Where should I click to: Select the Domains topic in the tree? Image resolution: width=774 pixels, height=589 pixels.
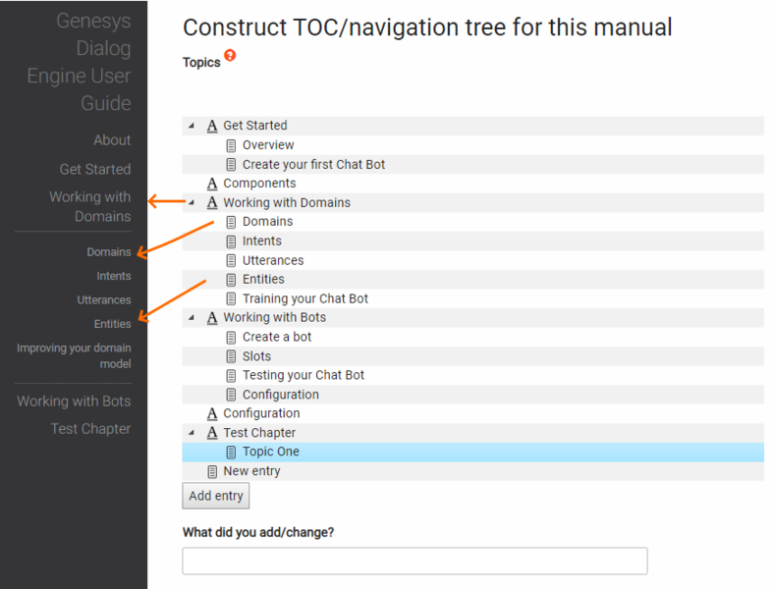pyautogui.click(x=472, y=222)
